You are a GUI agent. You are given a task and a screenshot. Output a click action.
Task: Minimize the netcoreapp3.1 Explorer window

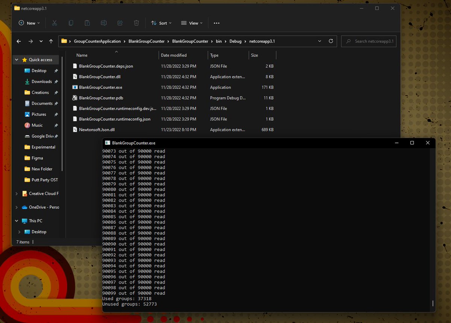click(361, 8)
